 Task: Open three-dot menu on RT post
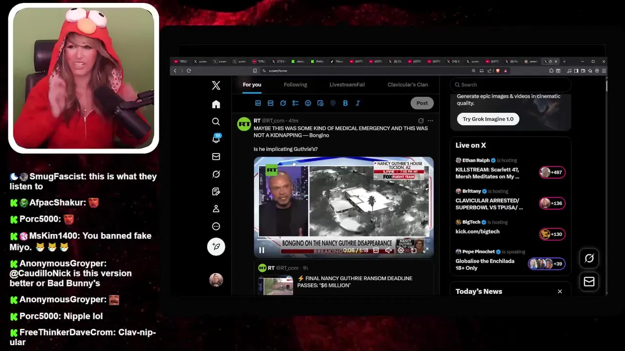430,120
